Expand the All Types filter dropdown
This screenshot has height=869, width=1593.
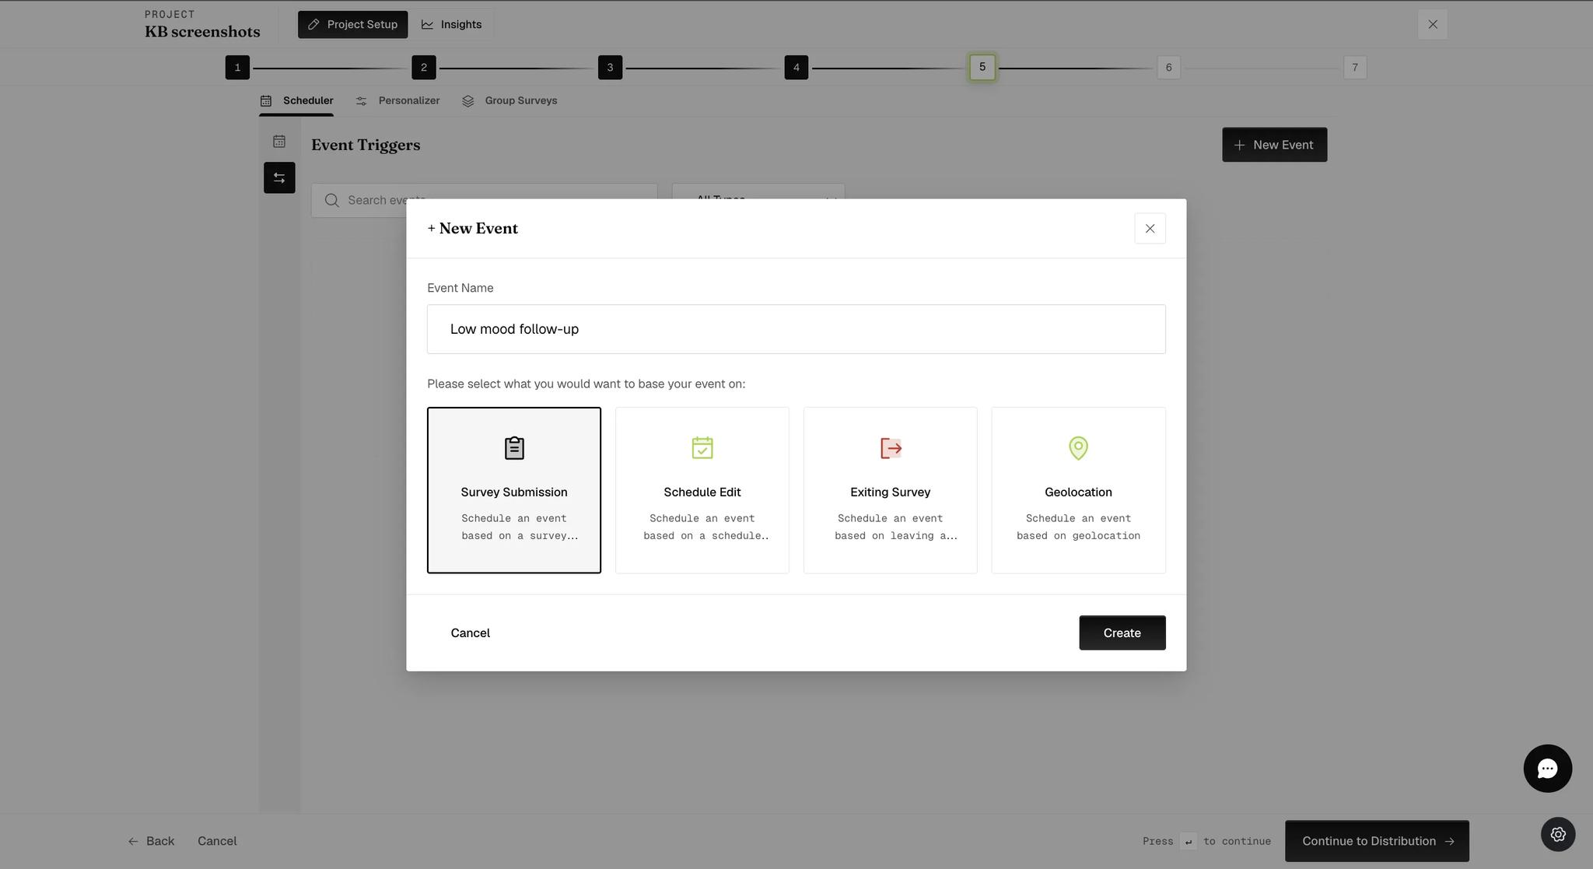tap(758, 191)
